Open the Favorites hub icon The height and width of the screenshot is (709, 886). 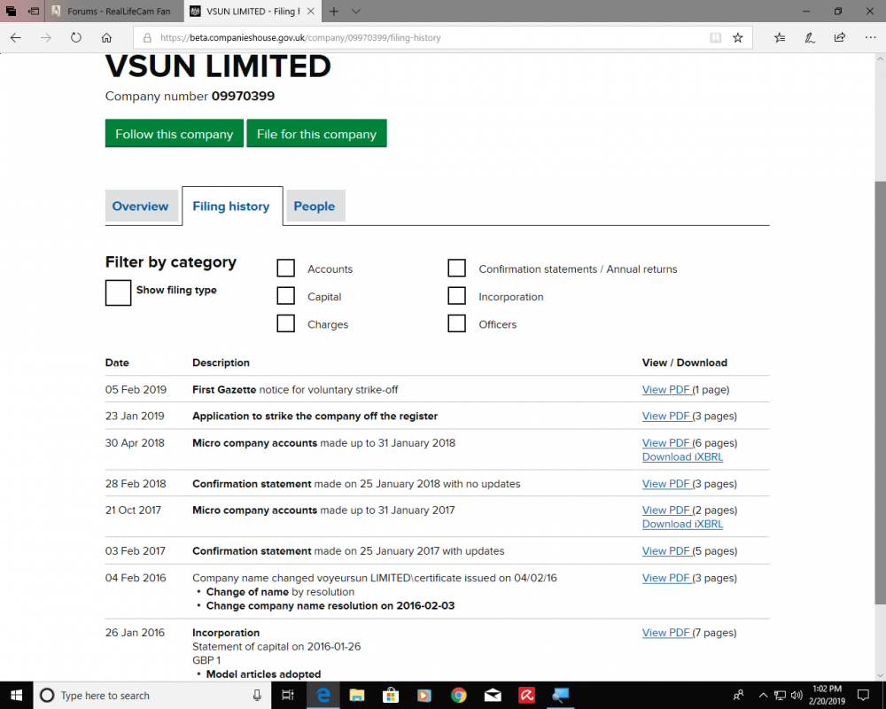(x=779, y=37)
